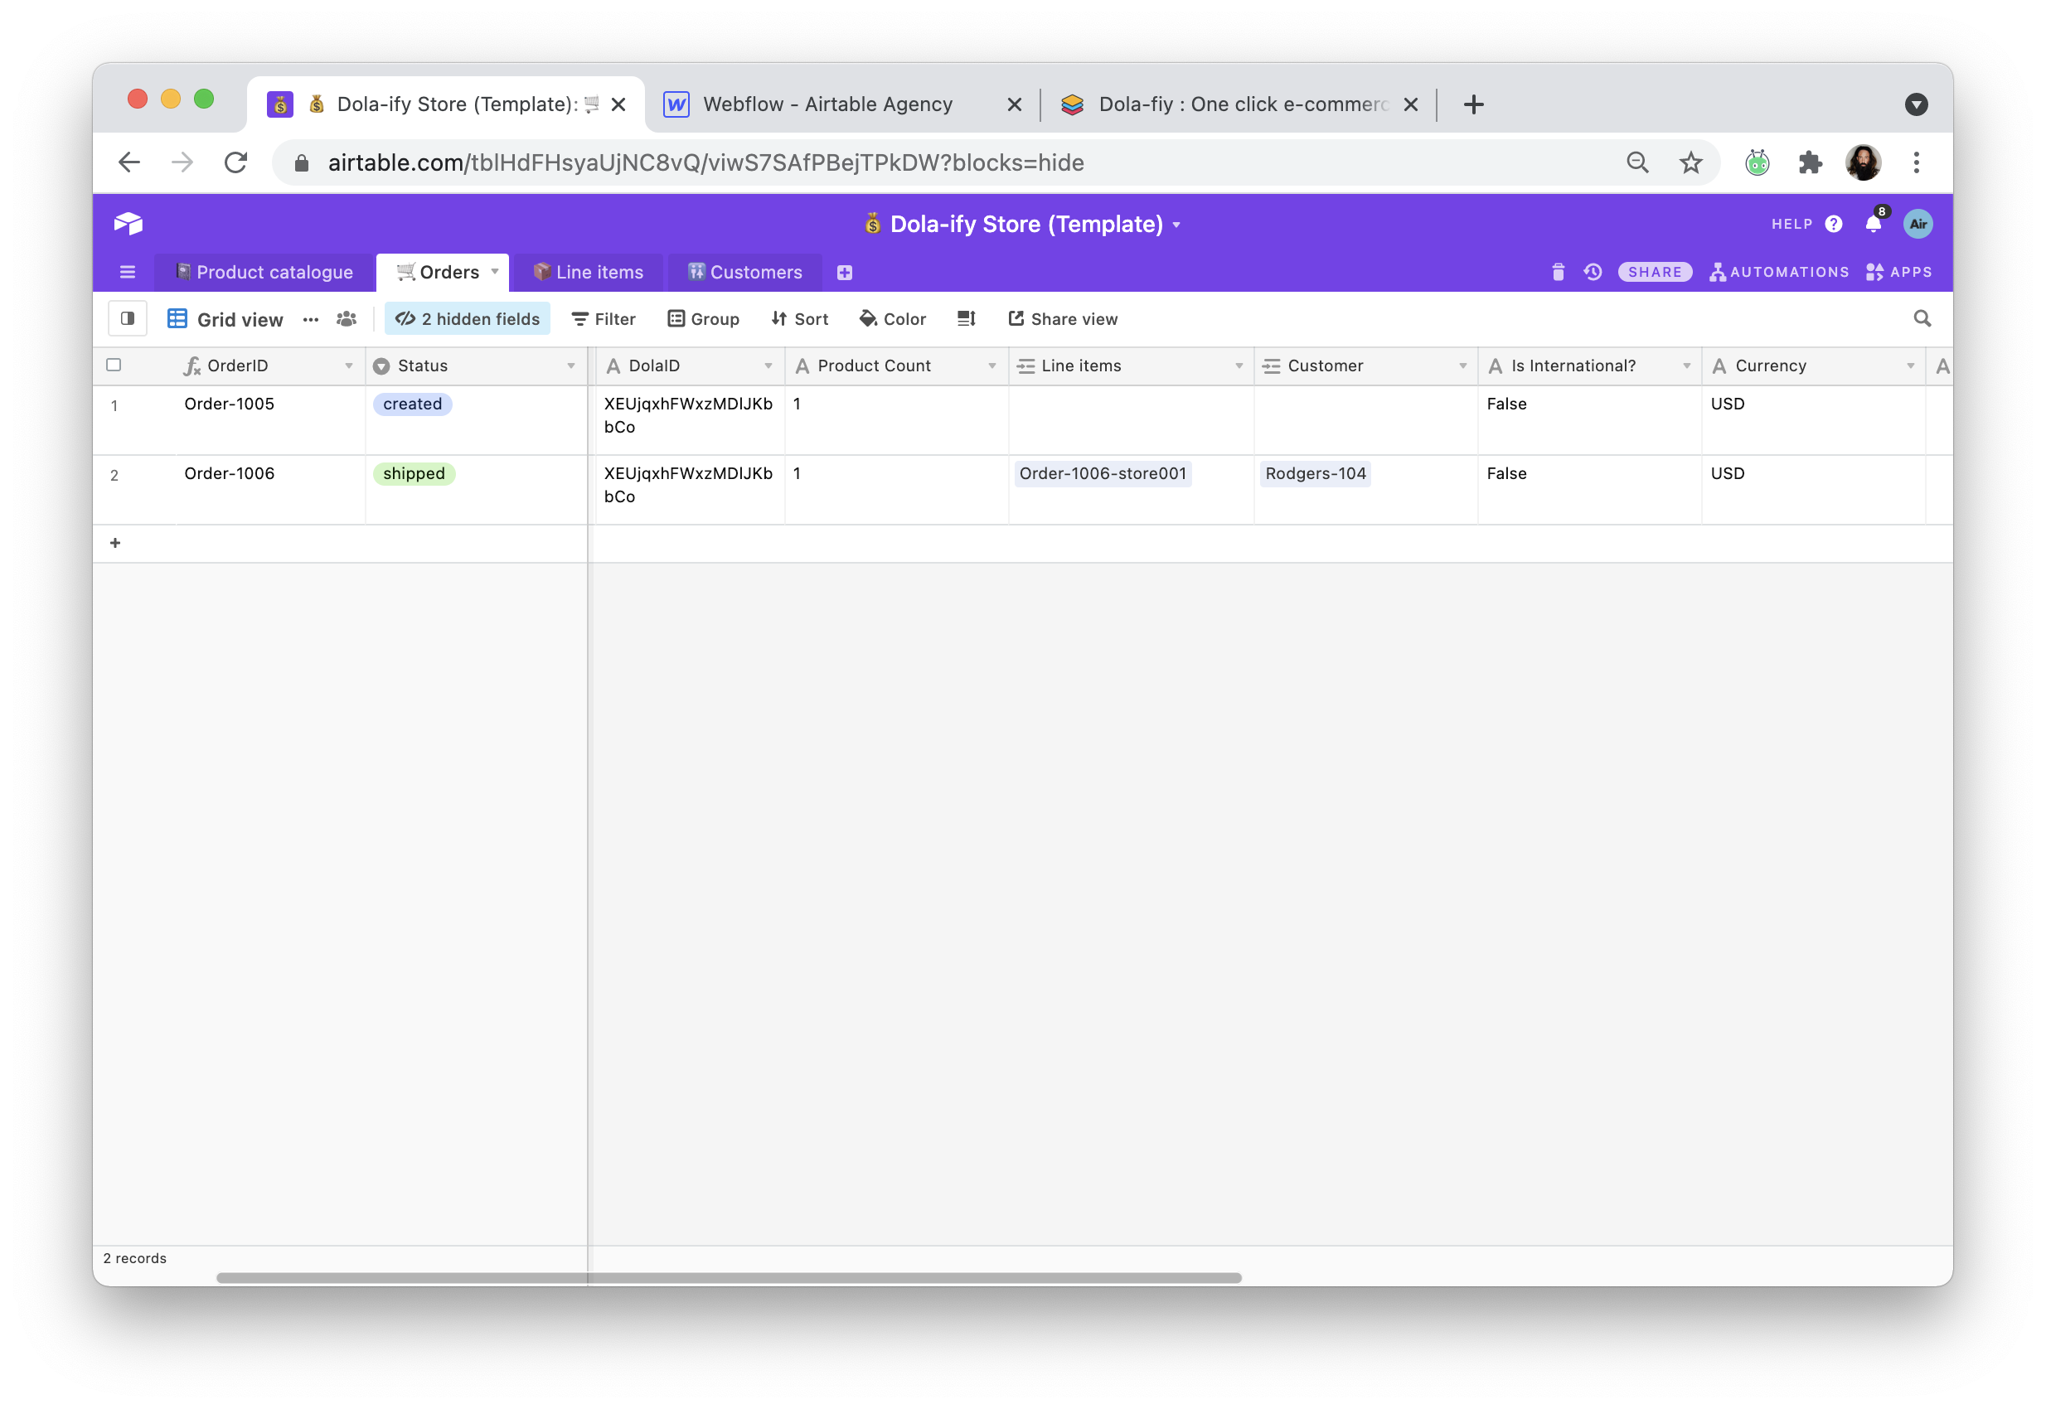Screen dimensions: 2046x1409
Task: Open the grid search magnifier
Action: pos(1922,319)
